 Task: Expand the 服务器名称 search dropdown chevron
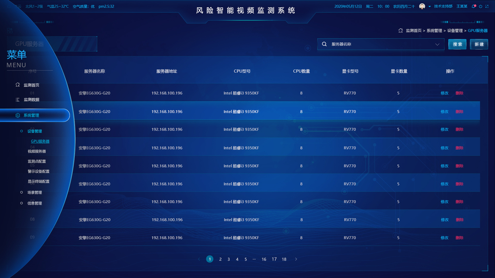(x=437, y=44)
